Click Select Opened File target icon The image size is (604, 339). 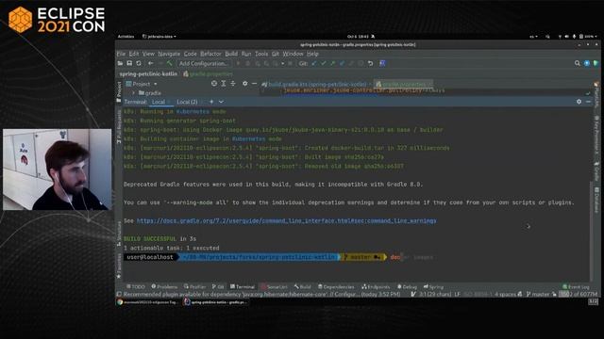coord(214,84)
